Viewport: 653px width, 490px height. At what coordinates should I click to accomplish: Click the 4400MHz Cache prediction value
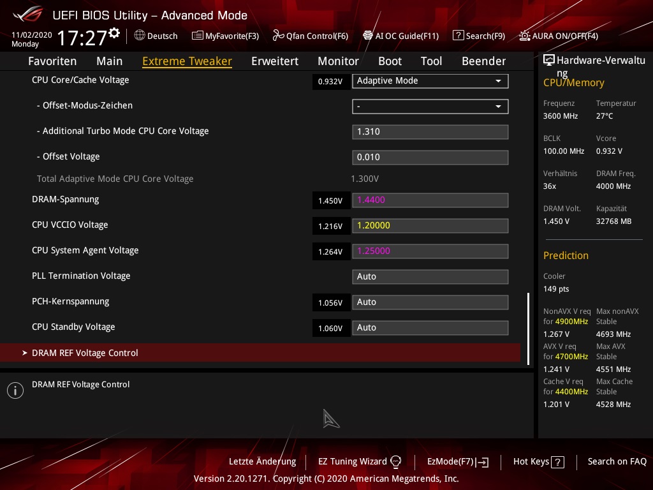(x=571, y=392)
